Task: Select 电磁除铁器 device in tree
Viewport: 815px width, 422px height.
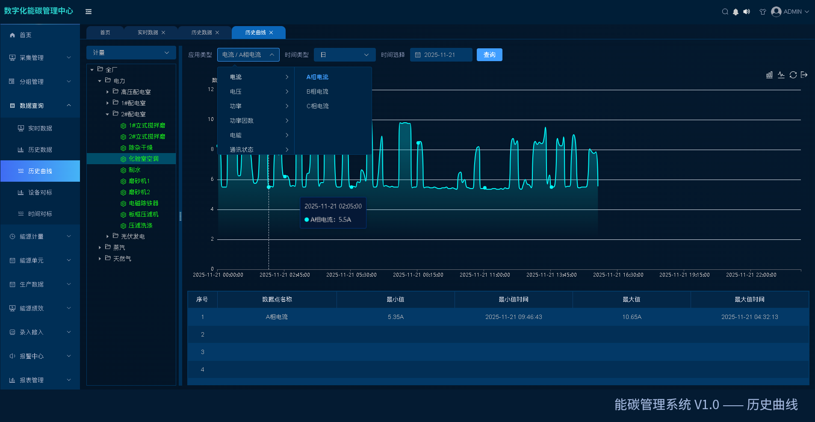Action: (143, 203)
